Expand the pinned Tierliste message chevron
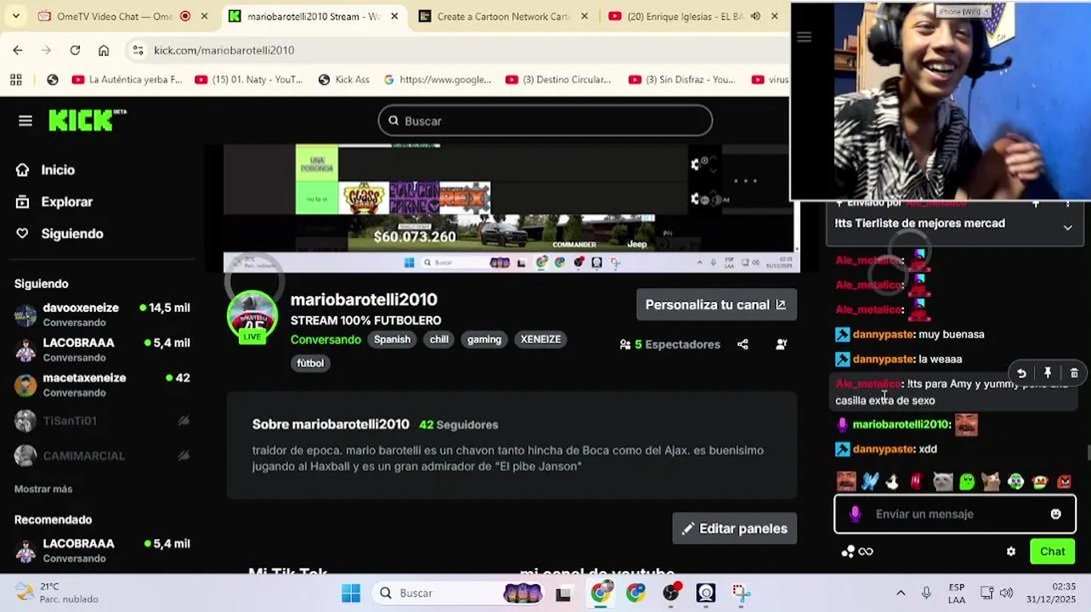1091x612 pixels. pyautogui.click(x=1067, y=227)
